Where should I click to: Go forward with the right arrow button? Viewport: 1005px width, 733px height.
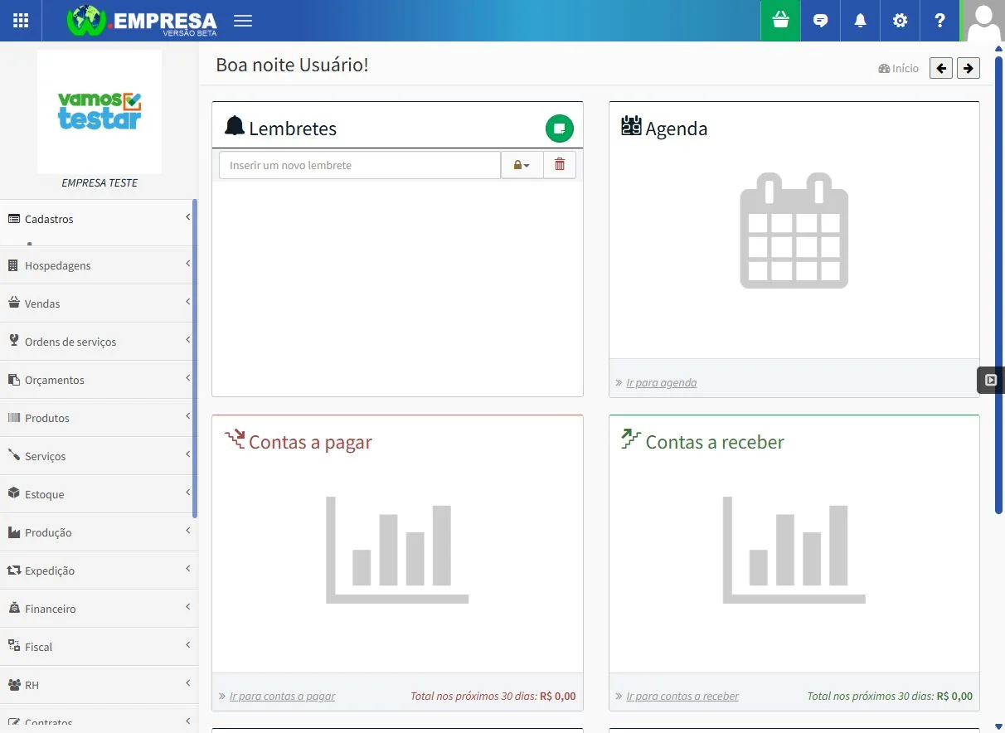coord(969,68)
